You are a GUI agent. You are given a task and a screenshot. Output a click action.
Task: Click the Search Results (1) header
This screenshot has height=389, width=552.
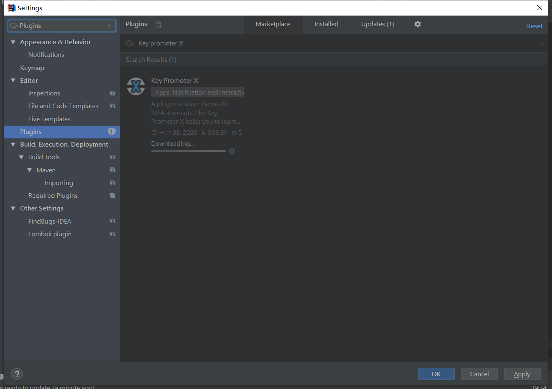pyautogui.click(x=151, y=60)
